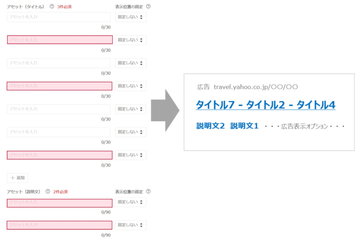Click the タイトル7 - タイトル2 - タイトル4 ad headline link

click(x=265, y=105)
